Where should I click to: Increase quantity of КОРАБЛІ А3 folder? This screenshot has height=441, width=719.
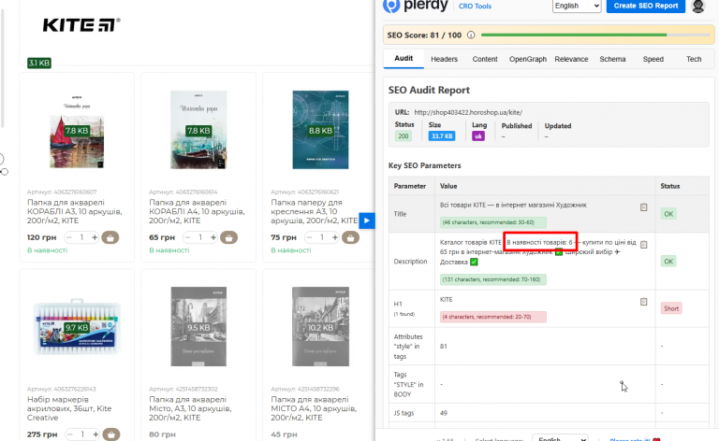click(x=95, y=237)
